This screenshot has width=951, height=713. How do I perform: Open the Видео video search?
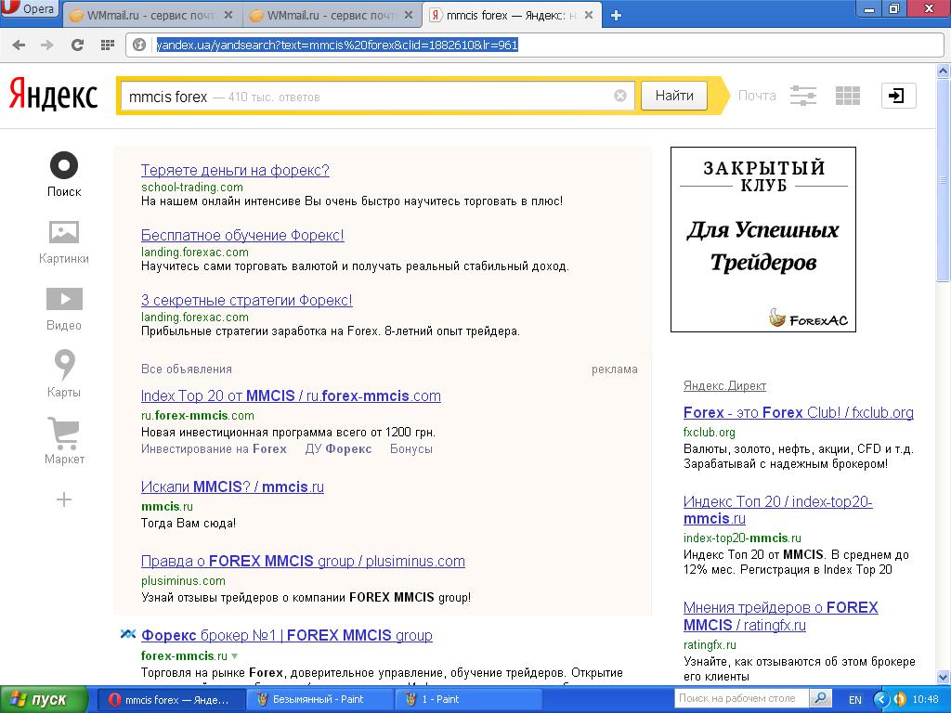[x=64, y=309]
